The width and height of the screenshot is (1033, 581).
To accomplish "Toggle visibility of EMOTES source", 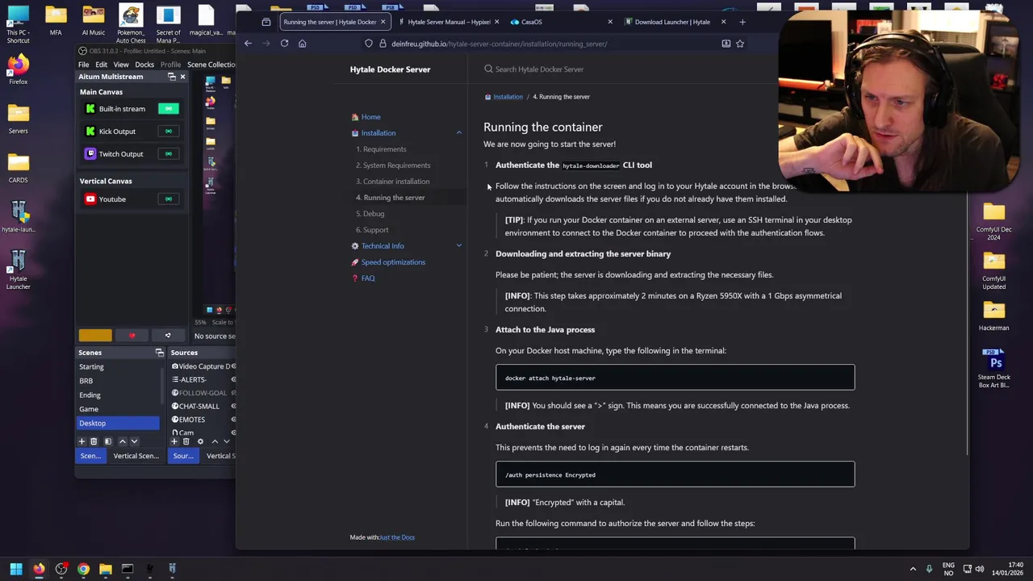I will click(x=233, y=420).
